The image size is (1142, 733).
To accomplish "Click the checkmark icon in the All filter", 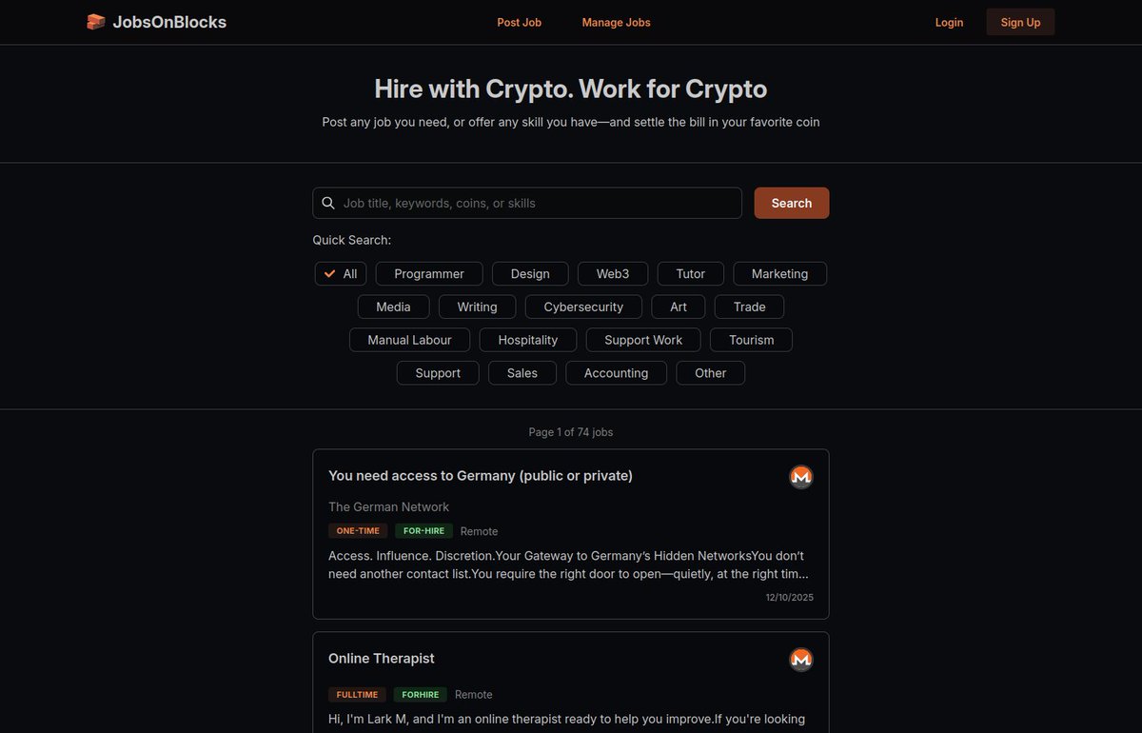I will pos(330,273).
